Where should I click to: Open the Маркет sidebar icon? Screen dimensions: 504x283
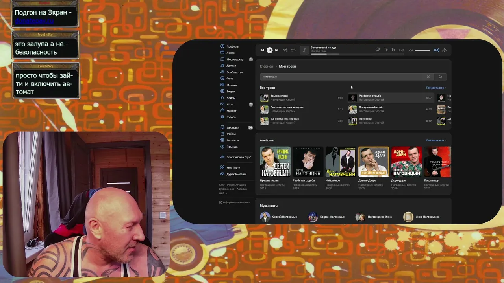pos(222,111)
